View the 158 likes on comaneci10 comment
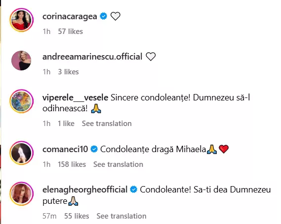This screenshot has width=281, height=224. [72, 164]
